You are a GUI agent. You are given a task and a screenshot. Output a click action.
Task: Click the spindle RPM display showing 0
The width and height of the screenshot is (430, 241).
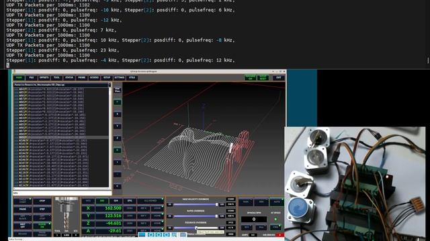[254, 219]
